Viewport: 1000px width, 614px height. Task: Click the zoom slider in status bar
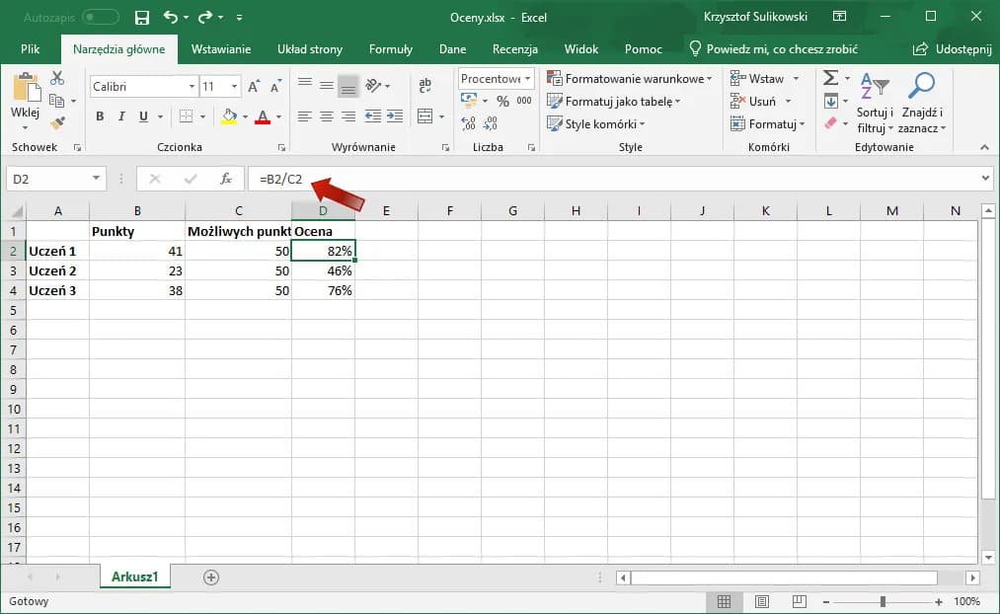click(x=883, y=601)
